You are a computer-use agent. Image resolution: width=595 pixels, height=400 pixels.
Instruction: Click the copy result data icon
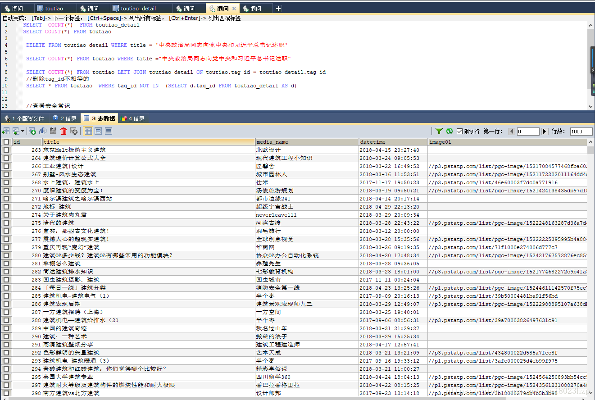coord(16,131)
